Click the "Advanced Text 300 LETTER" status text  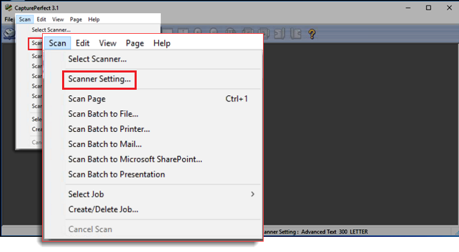coord(334,232)
